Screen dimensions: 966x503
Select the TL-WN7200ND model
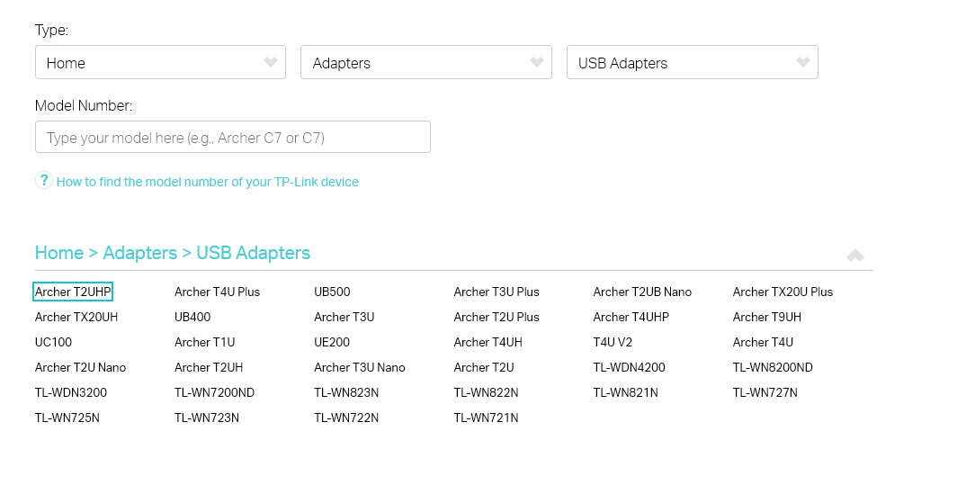(214, 392)
